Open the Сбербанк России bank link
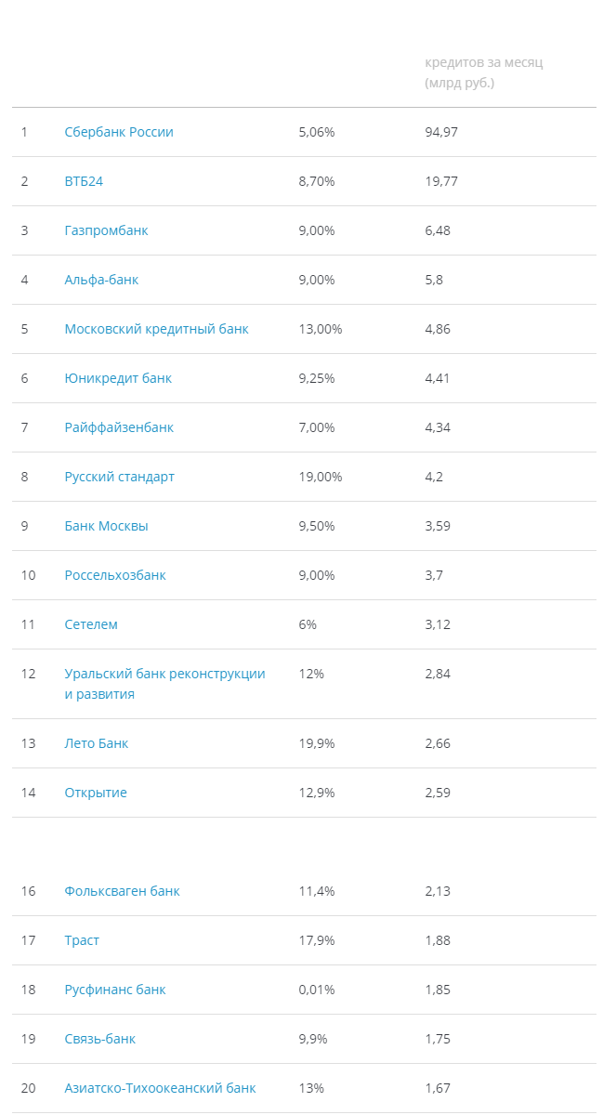 tap(119, 132)
